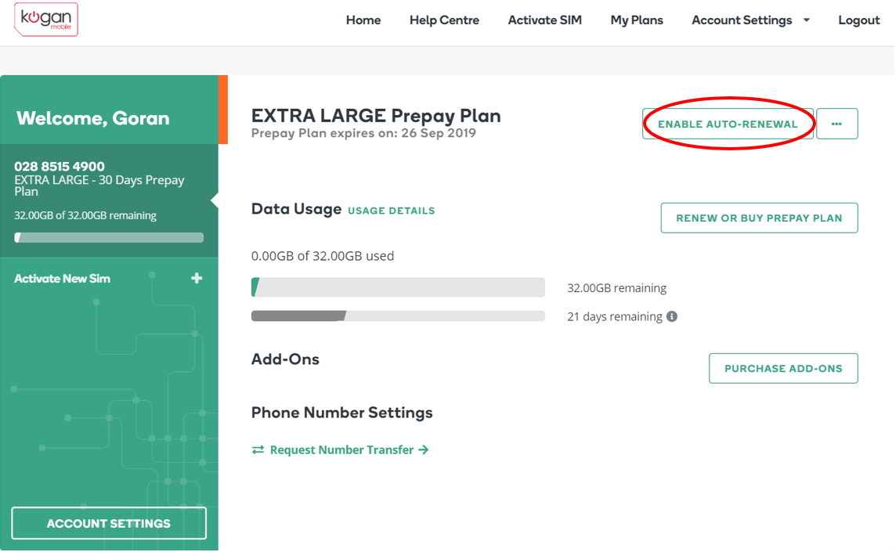The image size is (896, 552).
Task: Go to Help Centre
Action: (x=444, y=20)
